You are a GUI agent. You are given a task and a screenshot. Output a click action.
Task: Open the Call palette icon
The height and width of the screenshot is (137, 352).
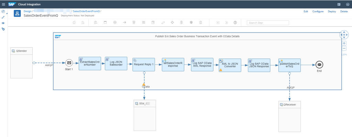tap(153, 23)
